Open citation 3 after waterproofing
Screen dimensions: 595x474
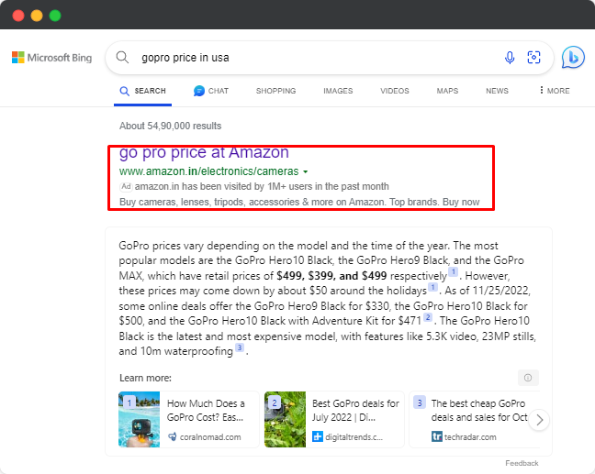[240, 347]
